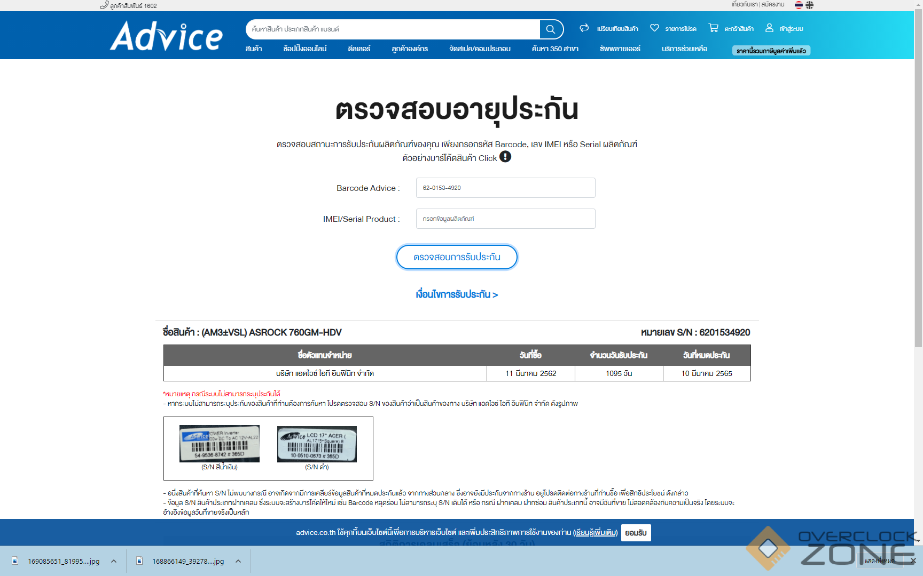The image size is (923, 576).
Task: Focus the product search field
Action: pos(393,29)
